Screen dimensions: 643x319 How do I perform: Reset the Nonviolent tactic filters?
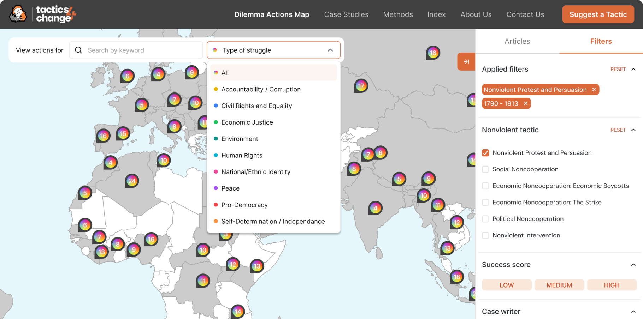pos(618,130)
